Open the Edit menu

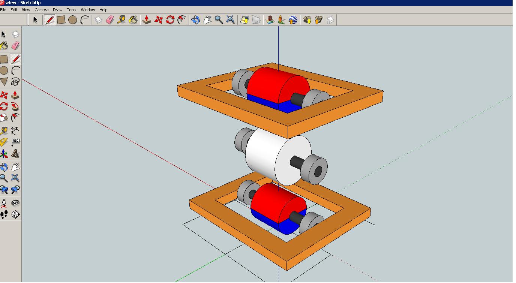(14, 10)
